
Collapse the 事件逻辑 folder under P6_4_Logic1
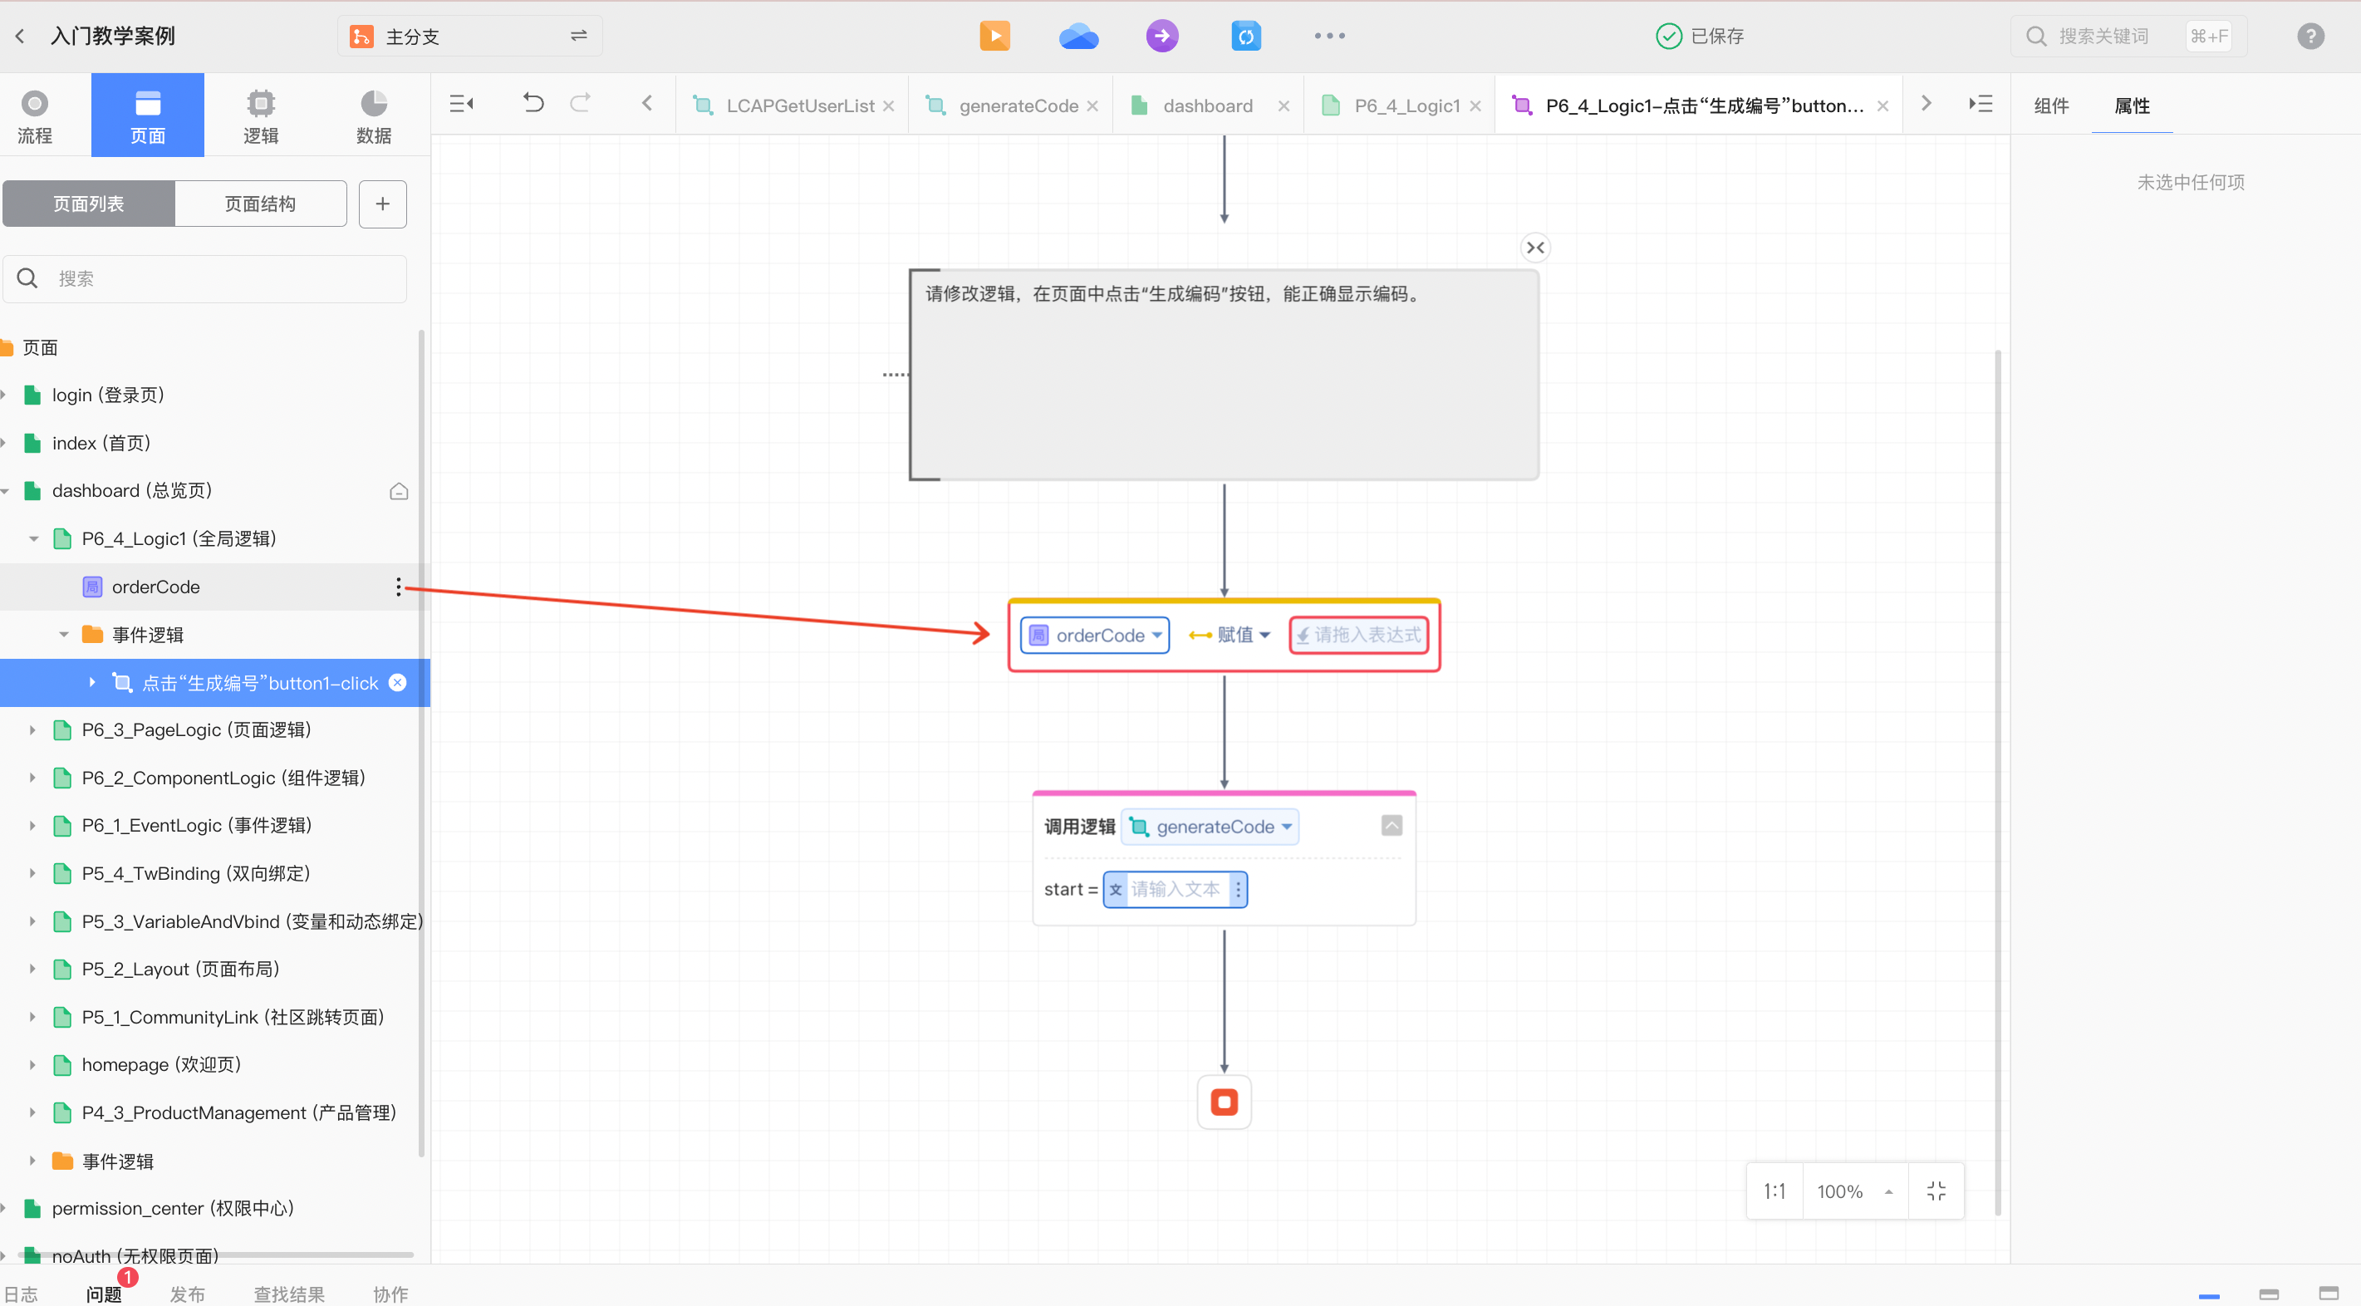point(64,634)
